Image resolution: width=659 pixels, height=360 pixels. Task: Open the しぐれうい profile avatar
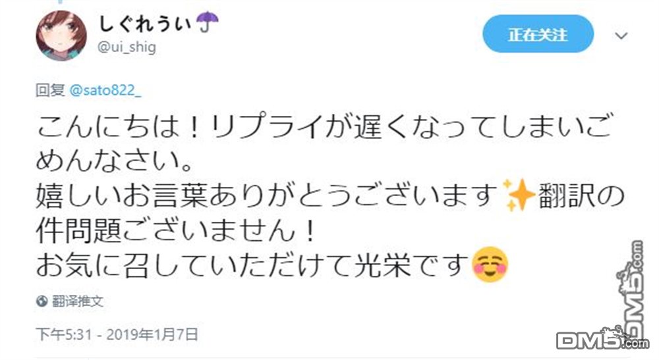(61, 36)
